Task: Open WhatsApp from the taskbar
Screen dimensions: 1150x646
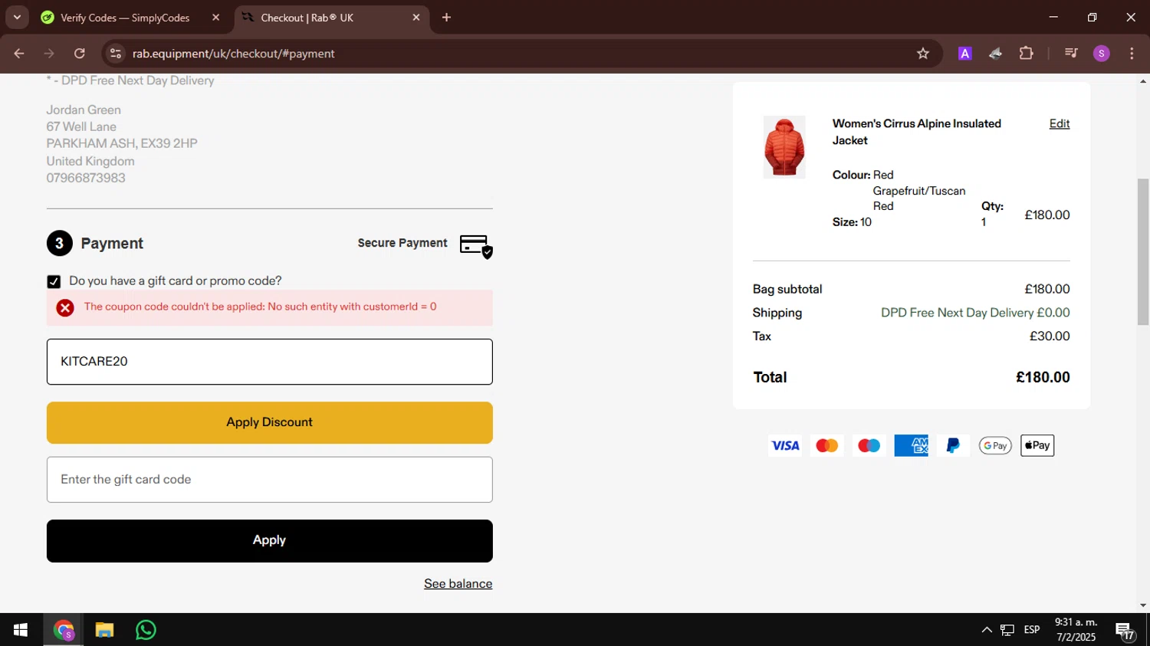Action: click(x=146, y=630)
